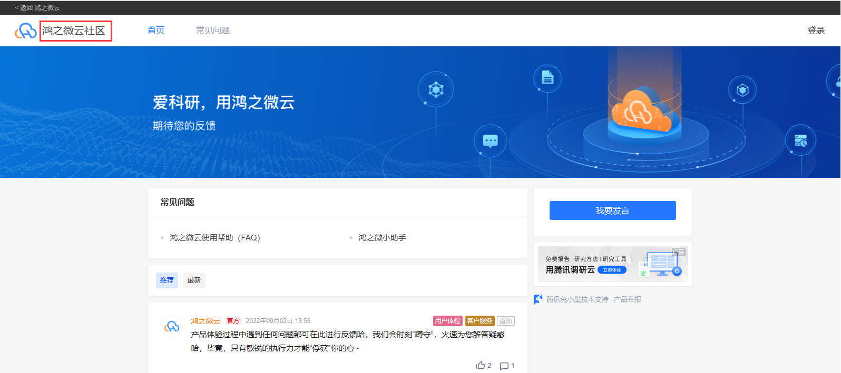
Task: Click the 产品举报 link
Action: point(627,299)
